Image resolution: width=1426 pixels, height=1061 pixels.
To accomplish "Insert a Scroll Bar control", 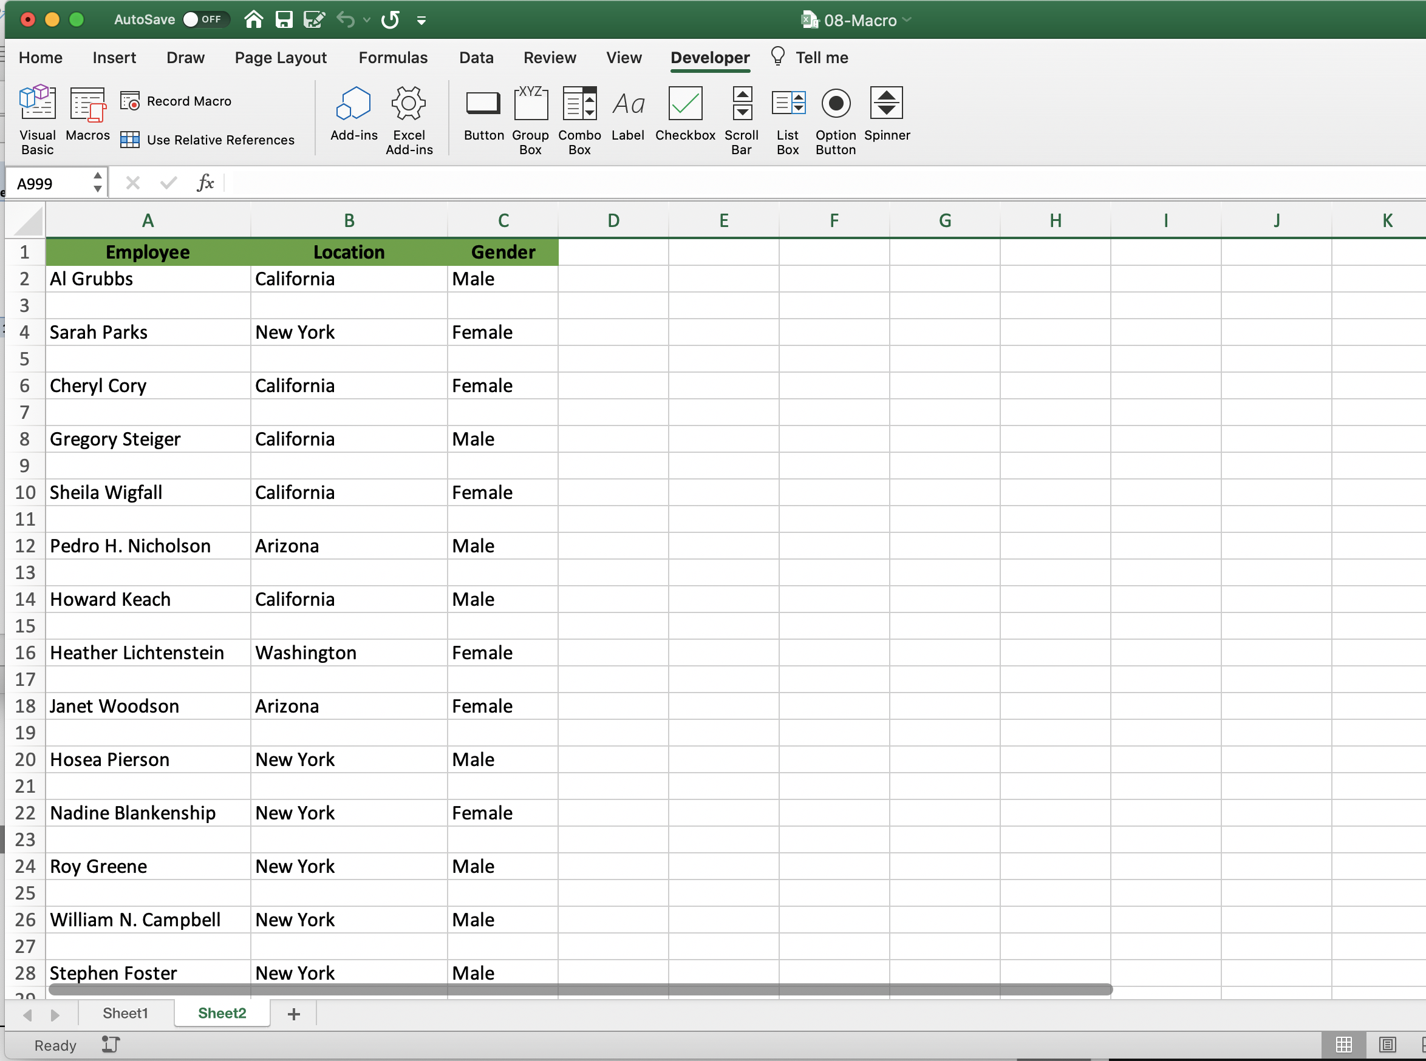I will click(742, 120).
